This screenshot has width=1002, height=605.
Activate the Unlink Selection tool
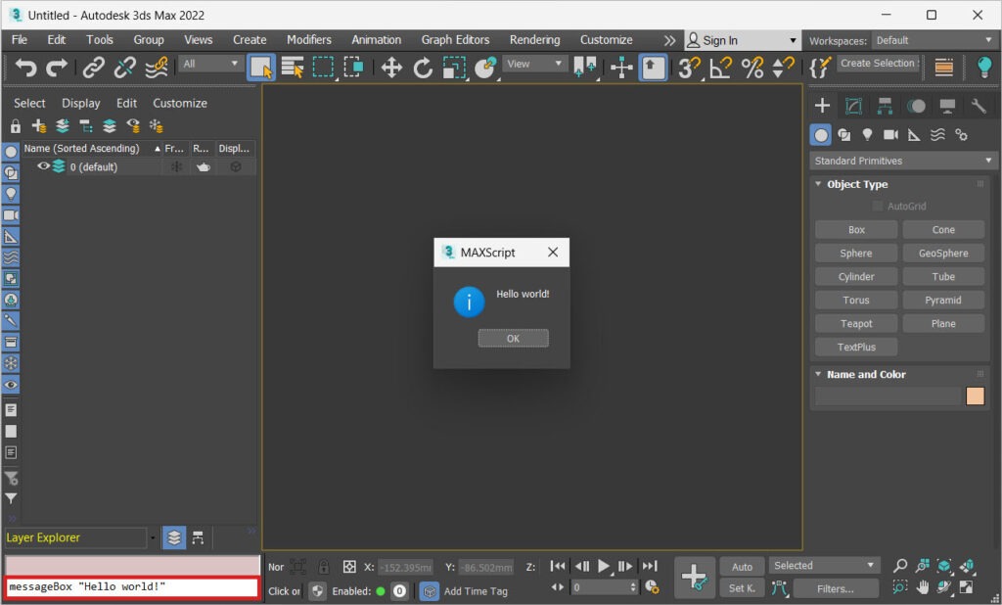(x=124, y=68)
